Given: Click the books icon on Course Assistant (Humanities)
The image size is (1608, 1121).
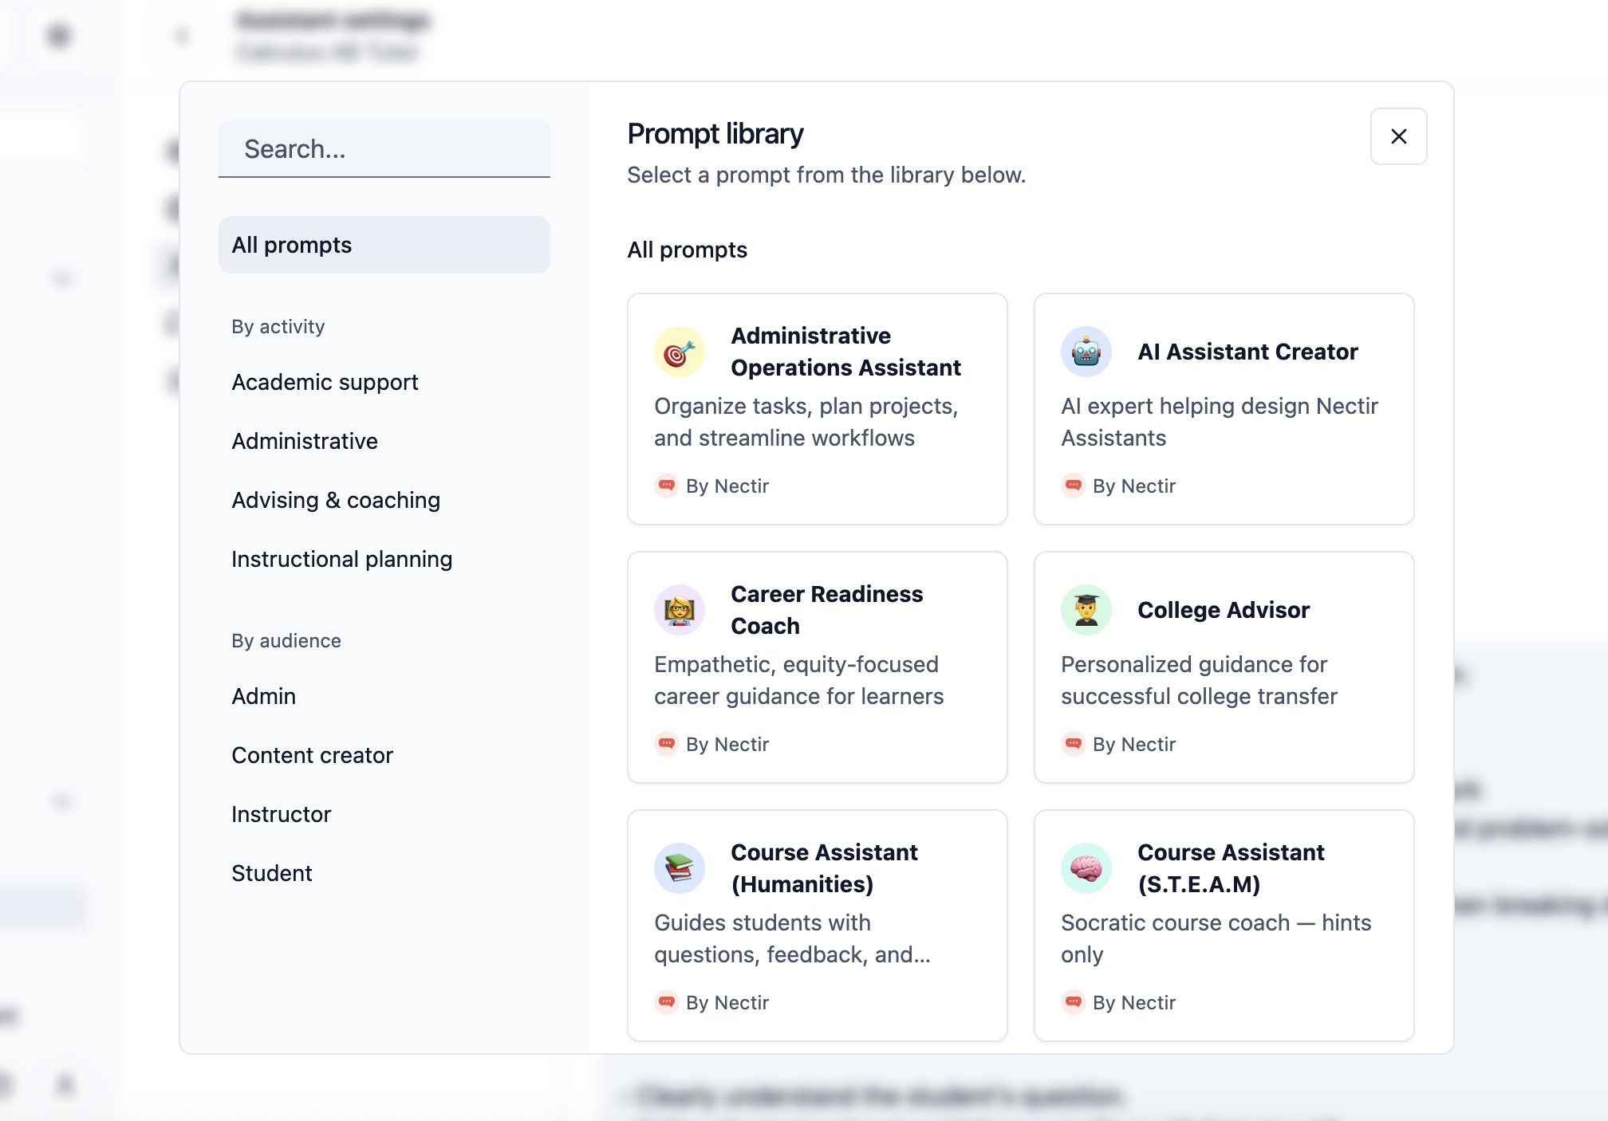Looking at the screenshot, I should click(679, 867).
